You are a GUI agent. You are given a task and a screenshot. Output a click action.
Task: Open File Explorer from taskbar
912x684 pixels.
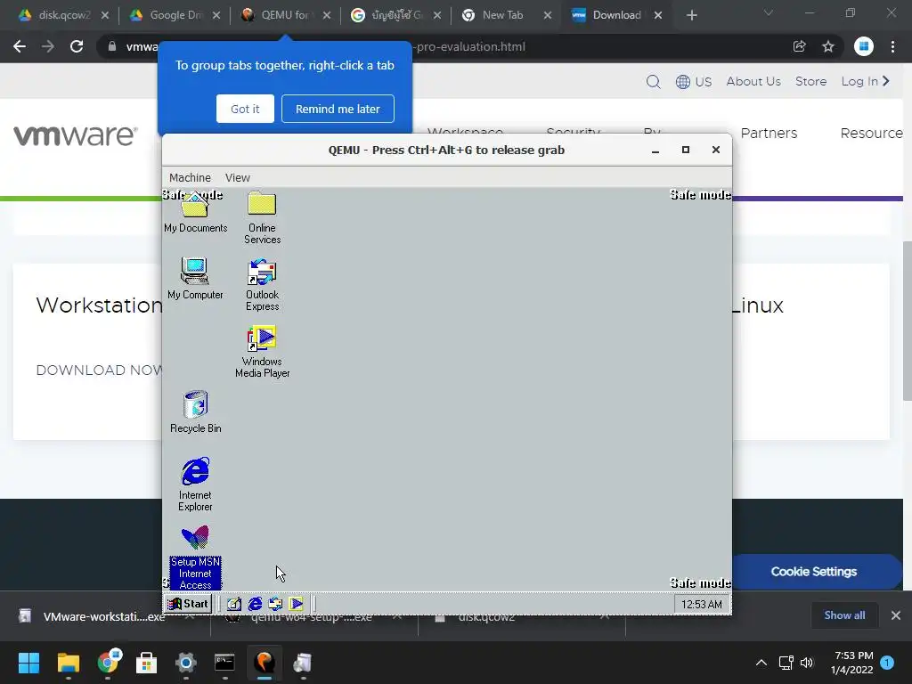tap(68, 663)
